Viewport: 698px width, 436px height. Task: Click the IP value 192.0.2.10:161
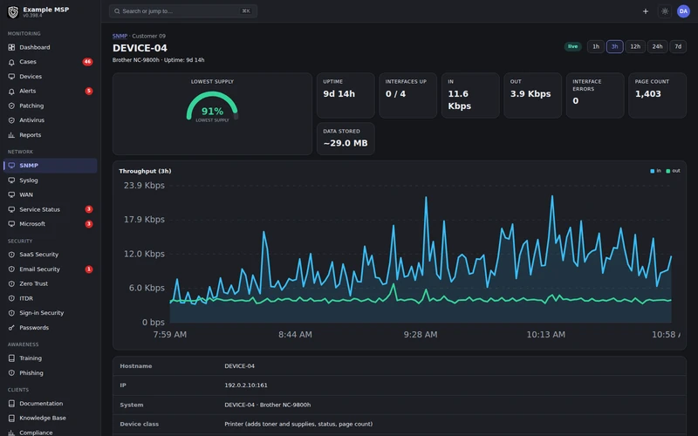(x=246, y=385)
